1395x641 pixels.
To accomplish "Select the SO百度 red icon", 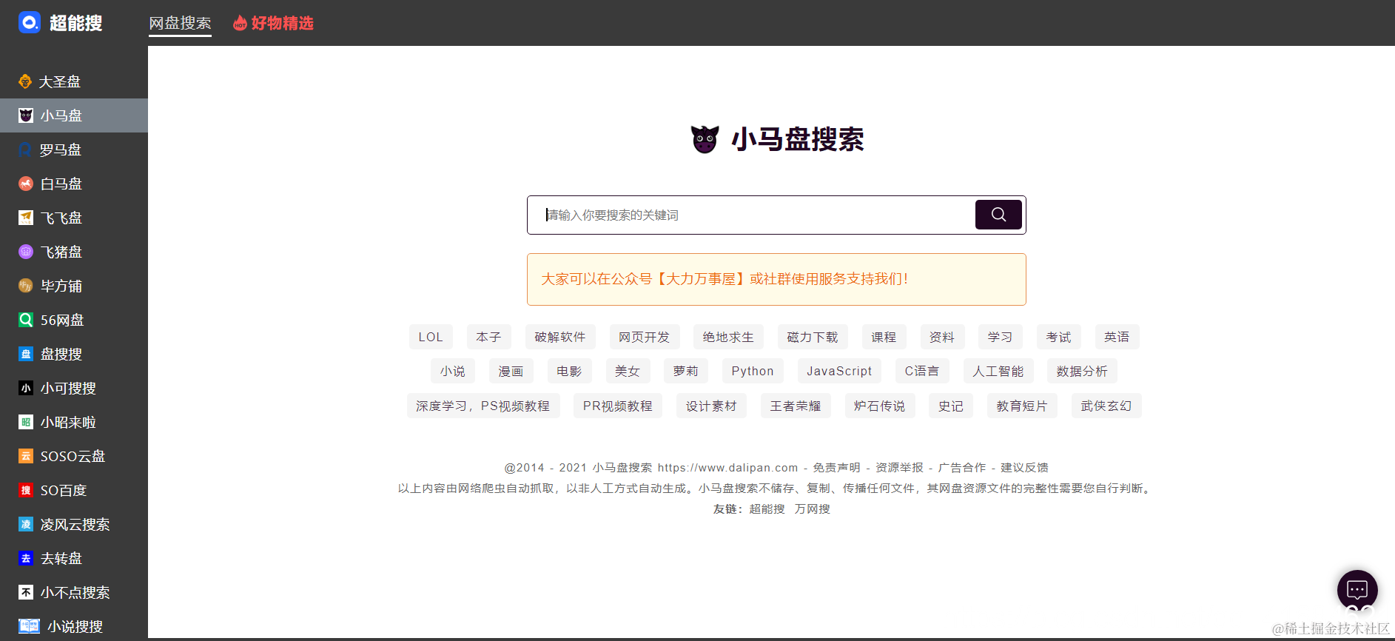I will pyautogui.click(x=26, y=490).
